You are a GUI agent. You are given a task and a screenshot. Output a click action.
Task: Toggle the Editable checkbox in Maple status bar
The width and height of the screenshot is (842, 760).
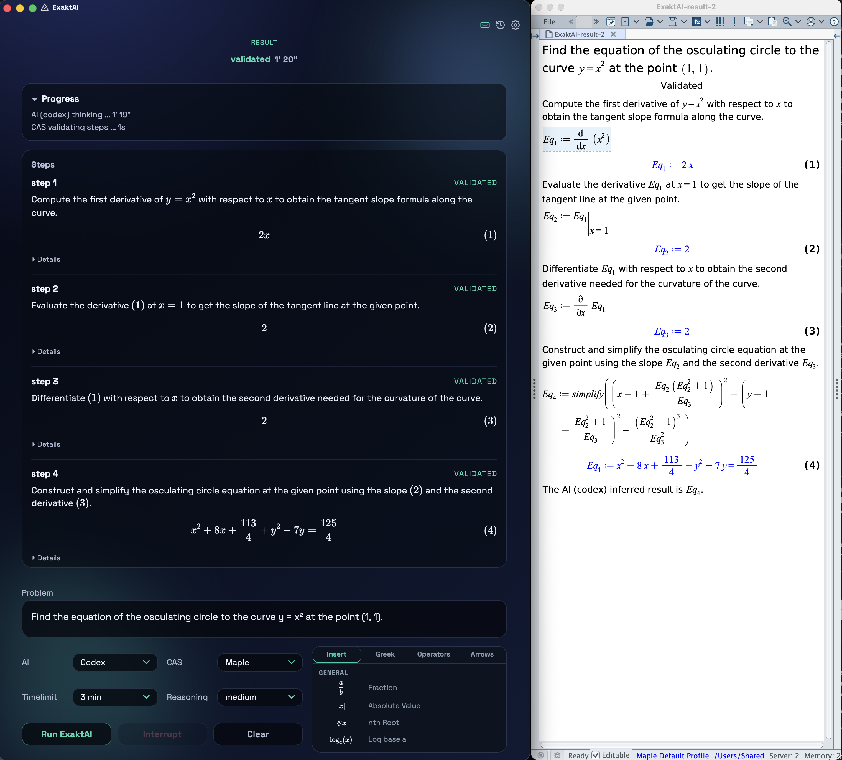click(596, 755)
